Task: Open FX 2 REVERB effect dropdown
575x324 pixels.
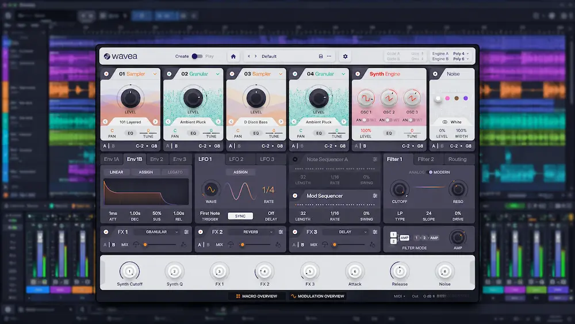Action: [x=251, y=232]
